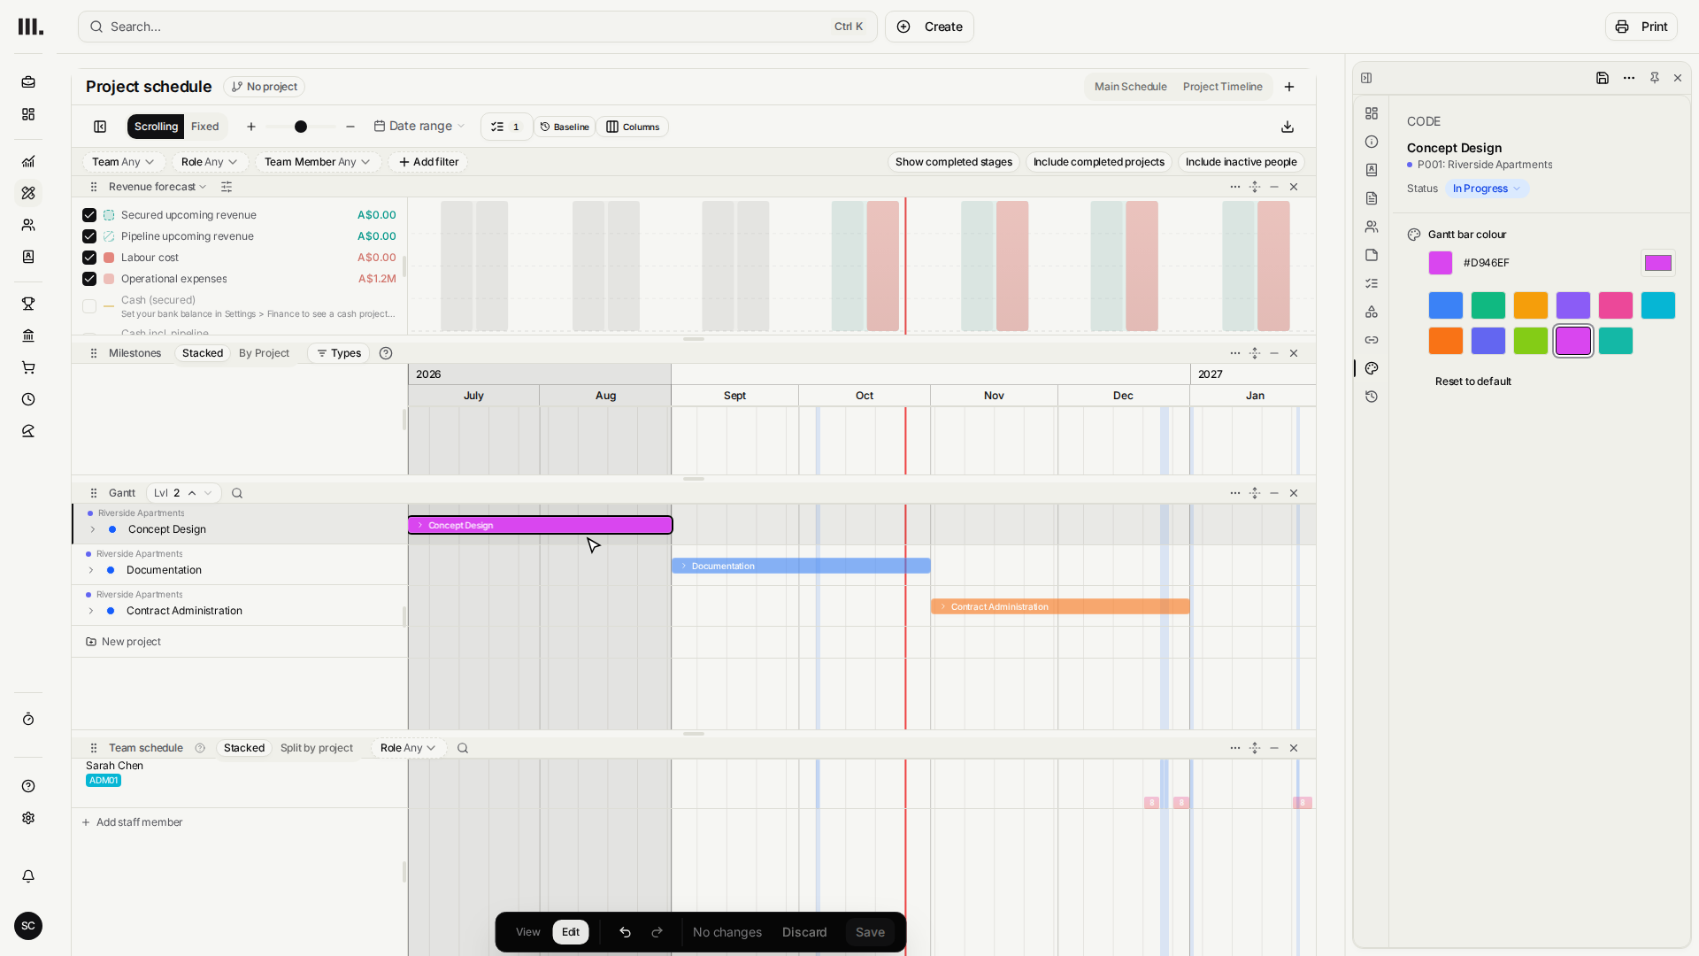Click the Print button
The height and width of the screenshot is (956, 1699).
pyautogui.click(x=1641, y=27)
